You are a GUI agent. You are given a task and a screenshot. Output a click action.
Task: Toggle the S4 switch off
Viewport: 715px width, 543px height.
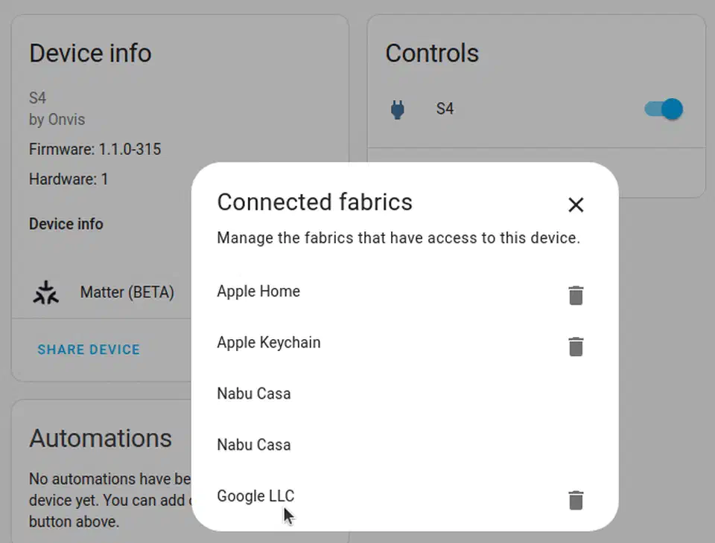pos(664,109)
